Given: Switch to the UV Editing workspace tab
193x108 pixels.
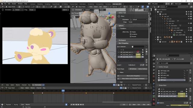Looking at the screenshot, I should 65,4.
